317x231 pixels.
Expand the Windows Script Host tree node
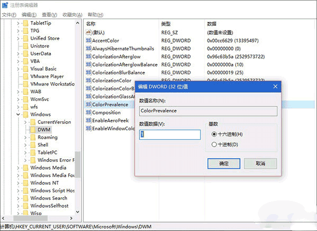pos(18,190)
